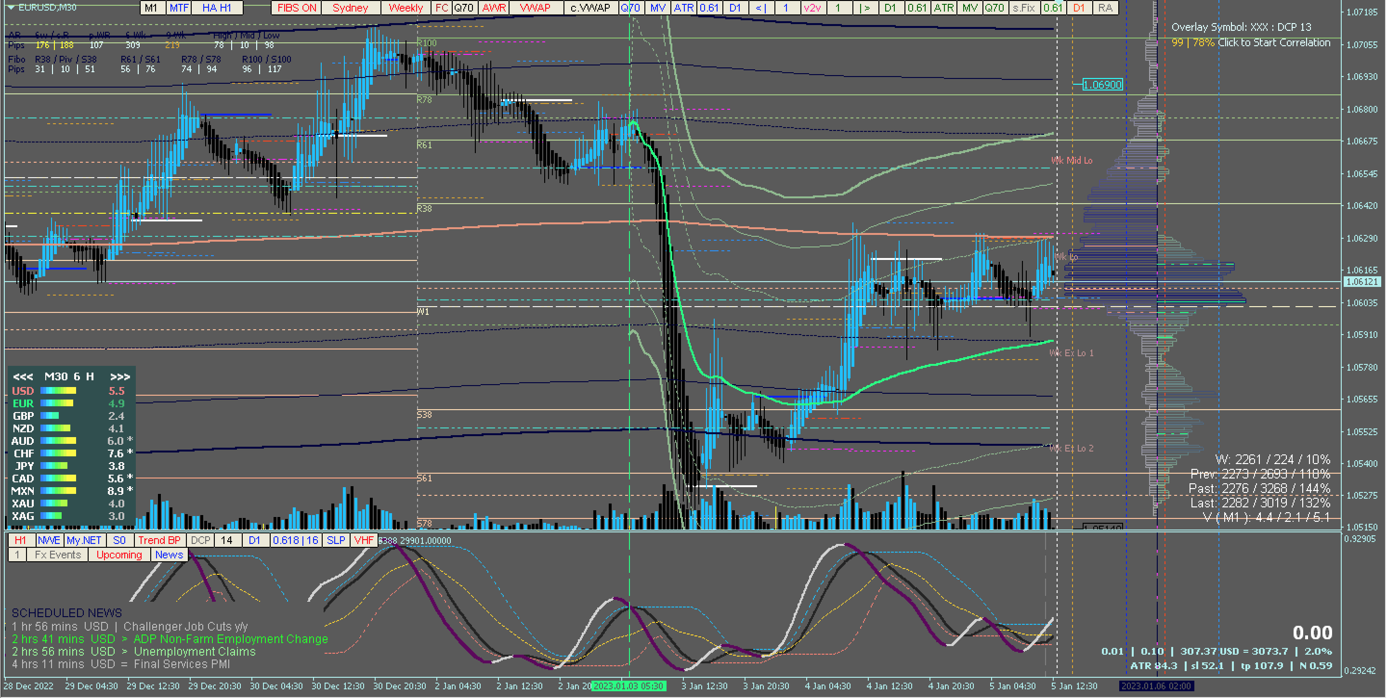Toggle the Trend BP button
The width and height of the screenshot is (1387, 698).
(159, 540)
